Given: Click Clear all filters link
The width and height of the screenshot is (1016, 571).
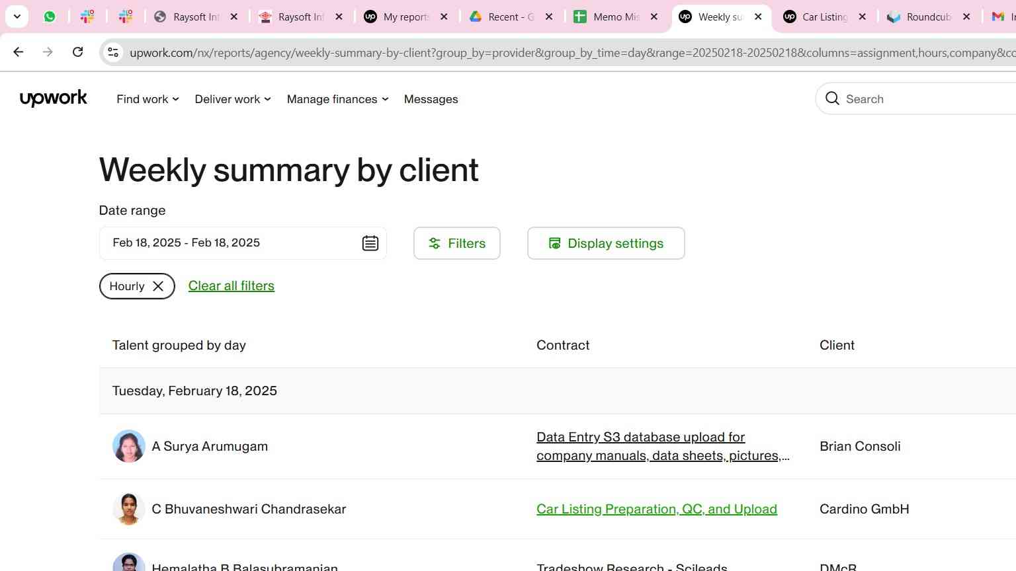Looking at the screenshot, I should pos(232,285).
